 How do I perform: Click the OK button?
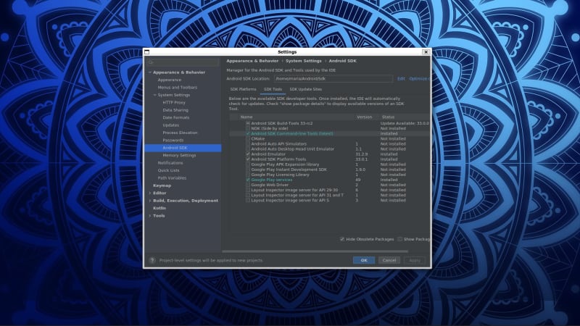click(x=364, y=261)
